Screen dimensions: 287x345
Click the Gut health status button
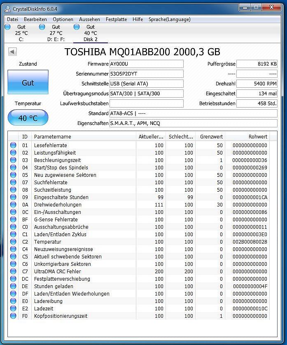(28, 82)
